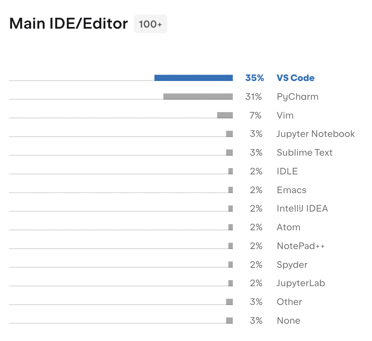Select the IDLE row label

287,171
